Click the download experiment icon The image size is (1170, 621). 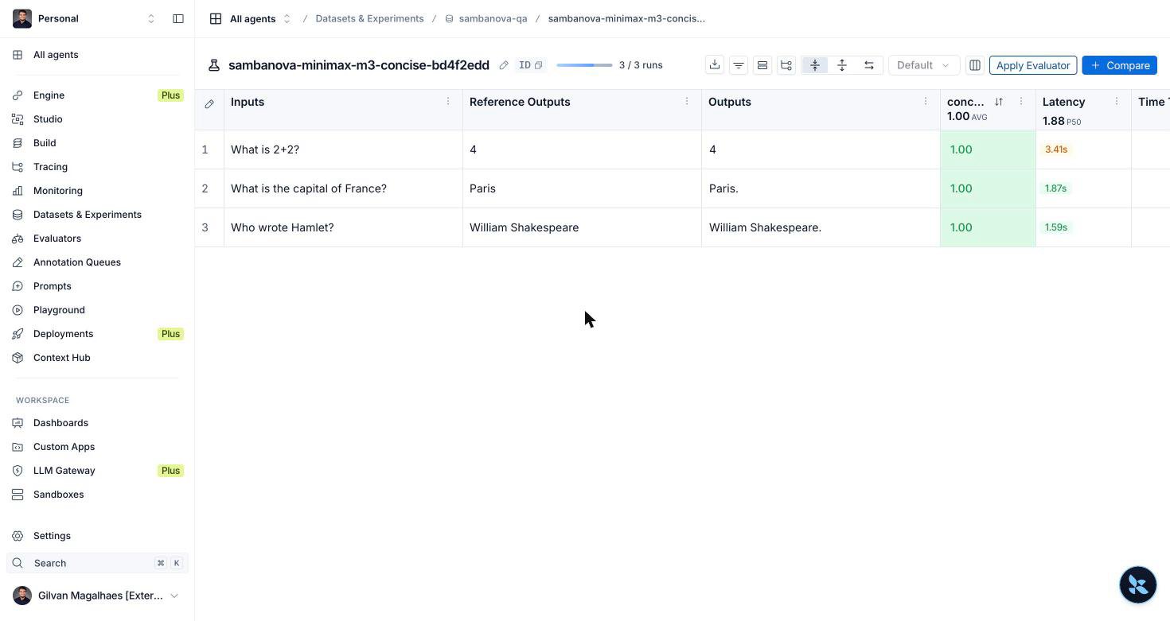pos(715,65)
